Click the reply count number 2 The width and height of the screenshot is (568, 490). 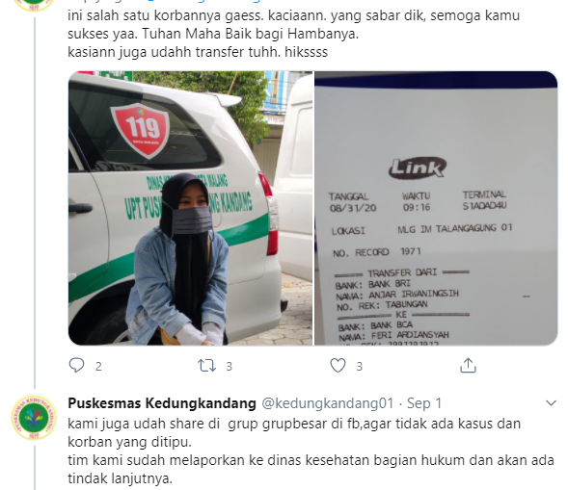[x=98, y=367]
